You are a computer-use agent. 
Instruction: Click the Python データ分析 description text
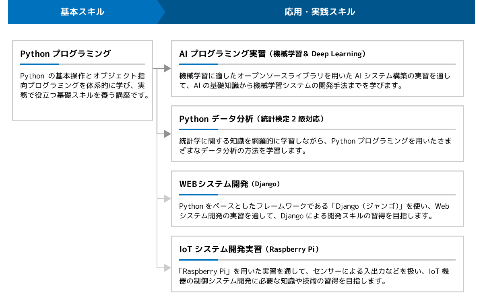tap(315, 146)
